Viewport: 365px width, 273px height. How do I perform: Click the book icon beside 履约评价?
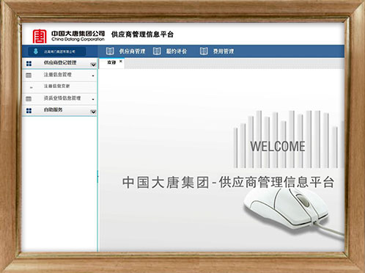[157, 51]
